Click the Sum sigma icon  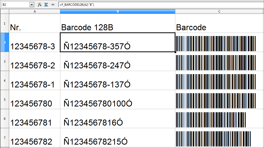tap(46, 4)
